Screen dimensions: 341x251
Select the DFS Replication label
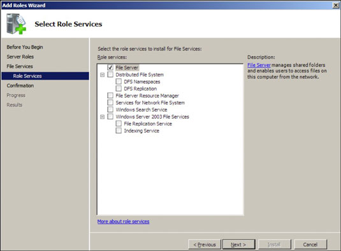click(140, 89)
